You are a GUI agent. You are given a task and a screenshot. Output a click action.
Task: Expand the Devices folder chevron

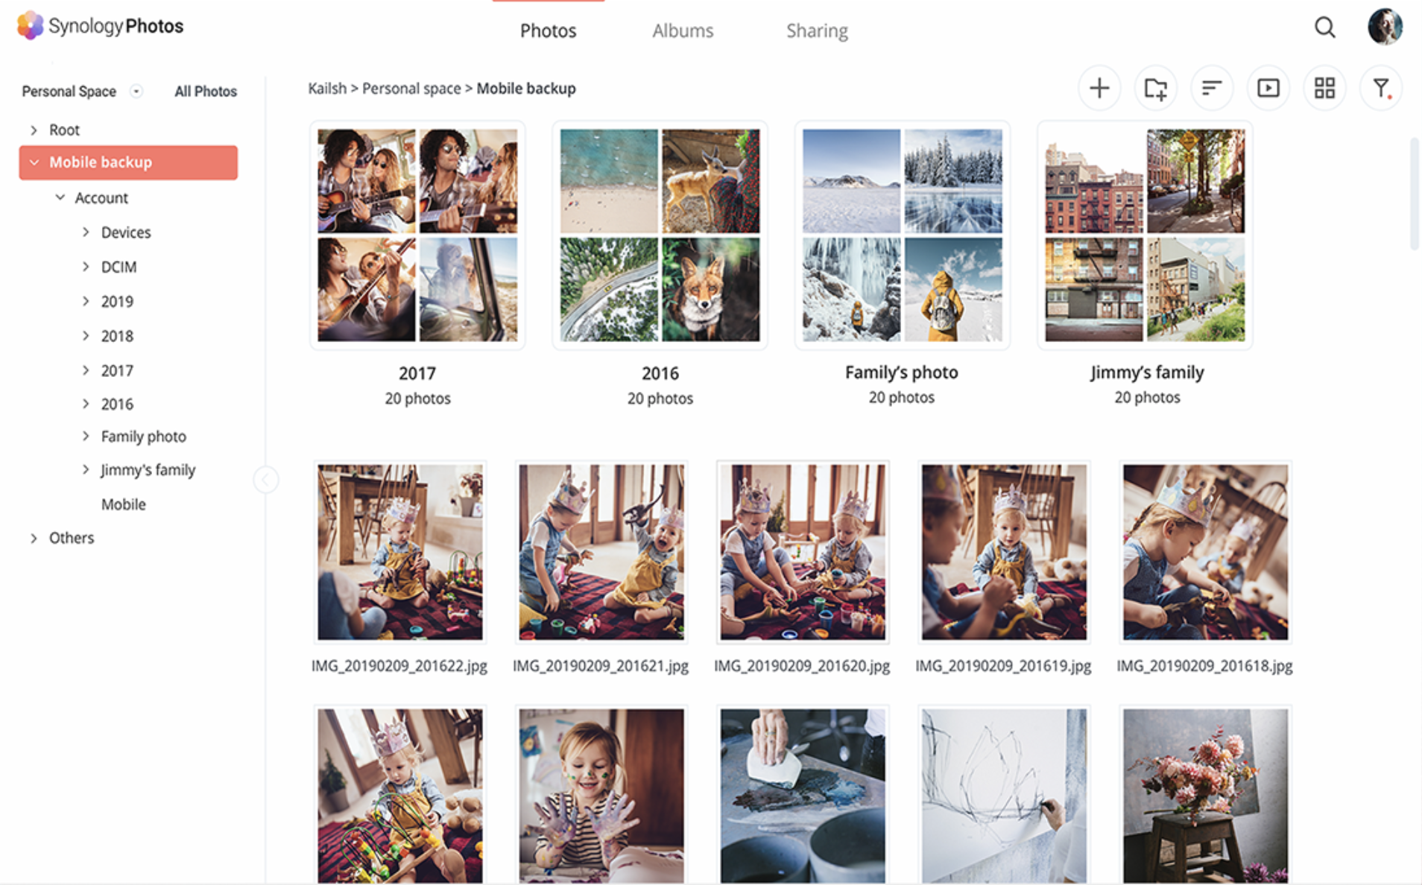pos(86,232)
